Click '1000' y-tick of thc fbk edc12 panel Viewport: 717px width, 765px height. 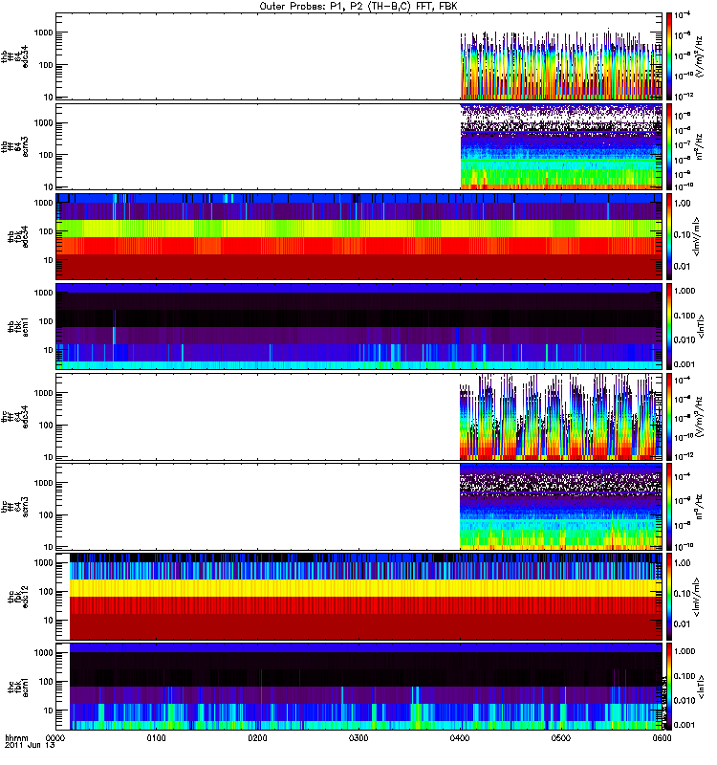pos(43,562)
